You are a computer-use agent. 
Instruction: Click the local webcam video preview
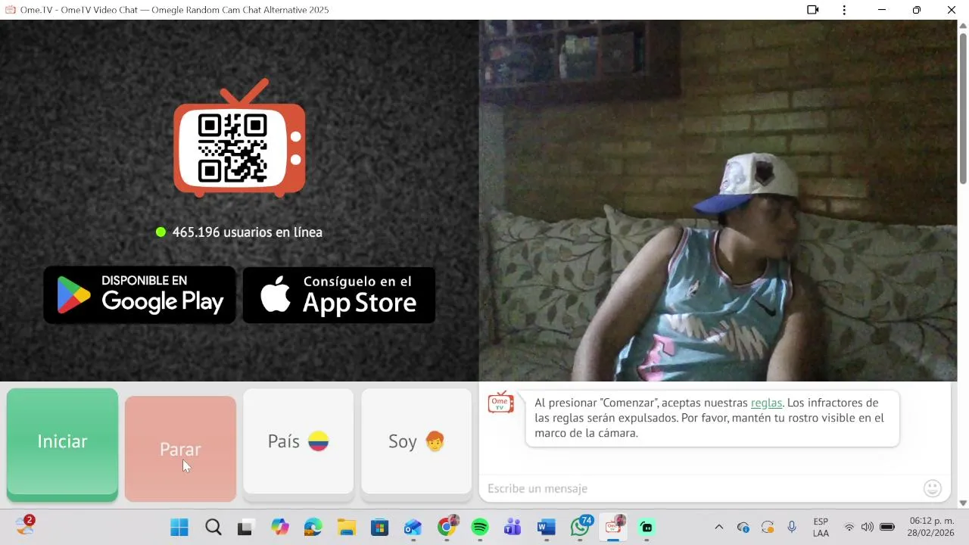(718, 201)
